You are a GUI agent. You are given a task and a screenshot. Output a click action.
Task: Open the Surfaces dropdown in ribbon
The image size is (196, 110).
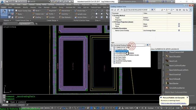click(21, 17)
